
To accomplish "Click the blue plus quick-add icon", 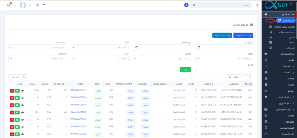I will (x=186, y=5).
